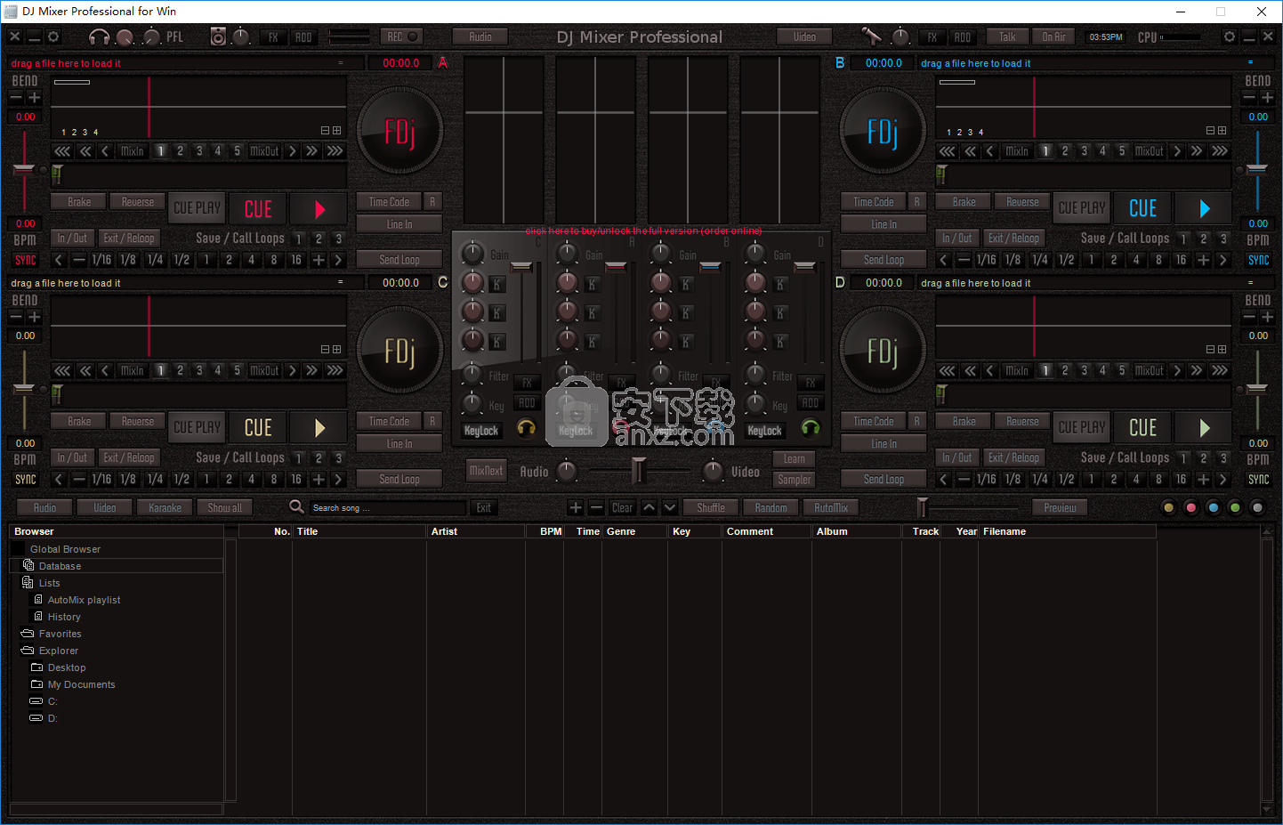Click the Search song input field
Viewport: 1283px width, 825px height.
pyautogui.click(x=388, y=508)
